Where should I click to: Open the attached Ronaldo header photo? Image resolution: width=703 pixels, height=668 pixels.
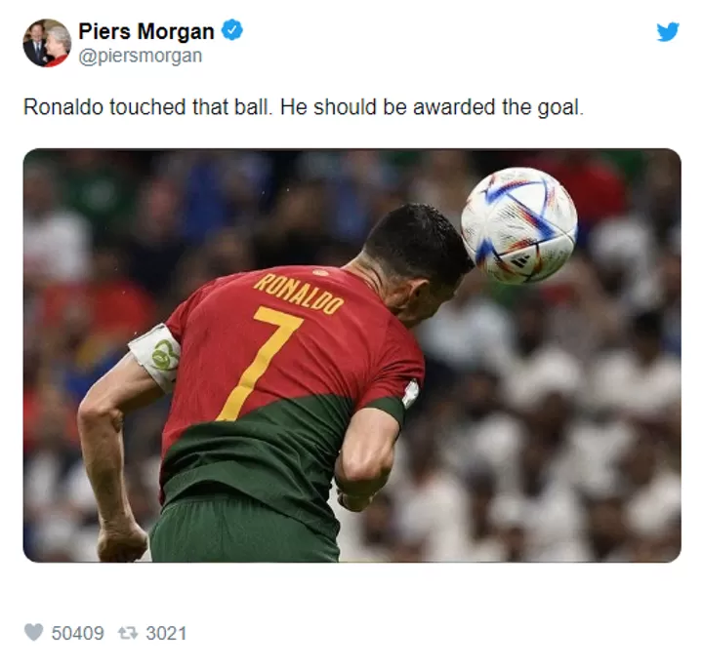point(351,355)
